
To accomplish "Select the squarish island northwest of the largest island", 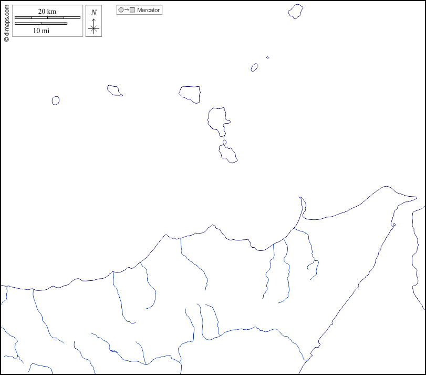I will [190, 93].
